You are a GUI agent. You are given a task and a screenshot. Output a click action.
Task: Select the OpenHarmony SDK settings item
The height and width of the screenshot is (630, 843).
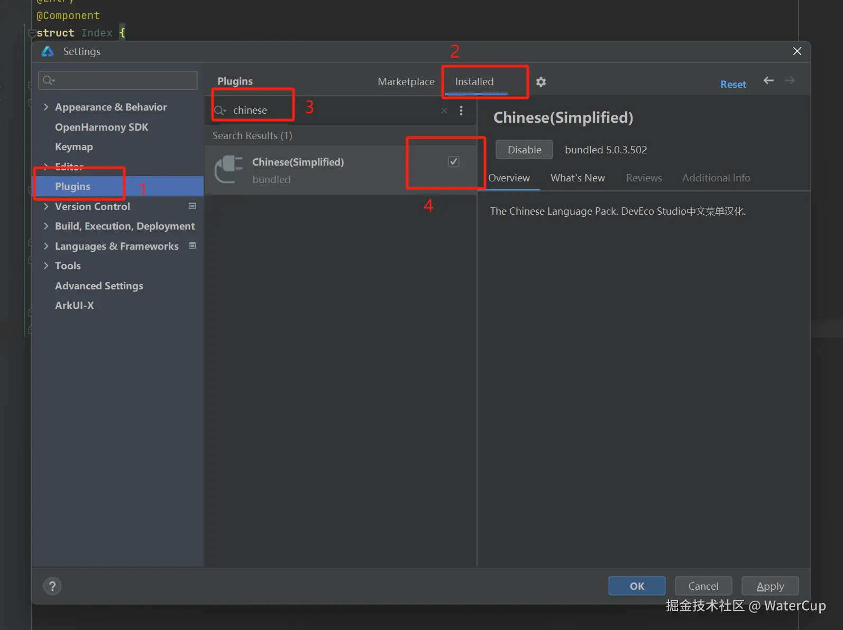102,127
